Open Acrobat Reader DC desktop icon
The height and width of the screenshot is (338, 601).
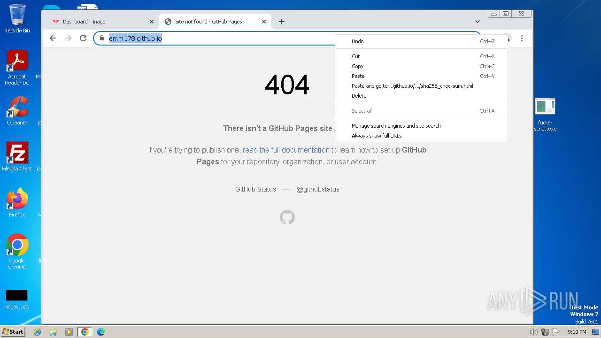pos(17,68)
